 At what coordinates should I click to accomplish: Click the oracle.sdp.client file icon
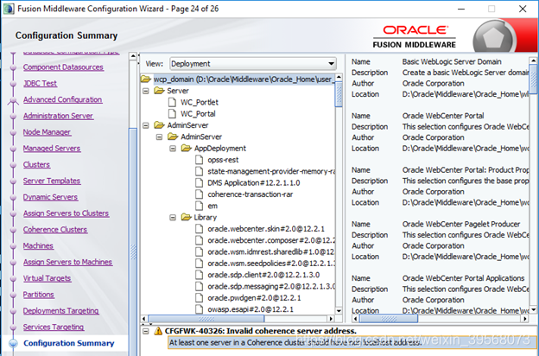coord(199,275)
